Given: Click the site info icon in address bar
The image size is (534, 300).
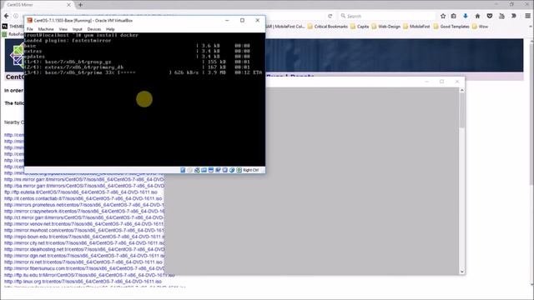Looking at the screenshot, I should coord(16,16).
